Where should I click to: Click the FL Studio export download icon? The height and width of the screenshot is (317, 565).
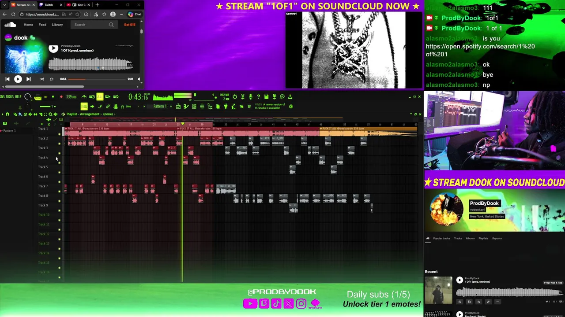point(290,97)
